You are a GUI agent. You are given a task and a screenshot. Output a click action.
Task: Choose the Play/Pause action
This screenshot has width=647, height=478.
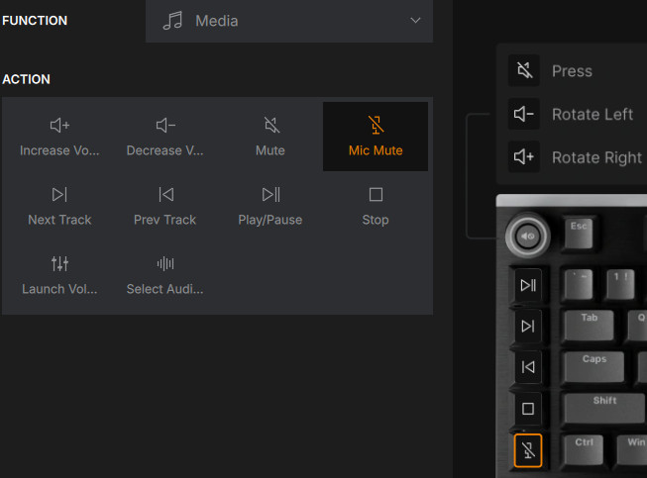pos(270,206)
